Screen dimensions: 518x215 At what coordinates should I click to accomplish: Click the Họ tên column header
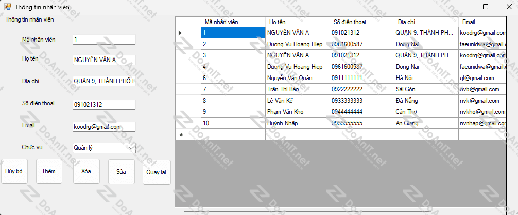tap(297, 22)
